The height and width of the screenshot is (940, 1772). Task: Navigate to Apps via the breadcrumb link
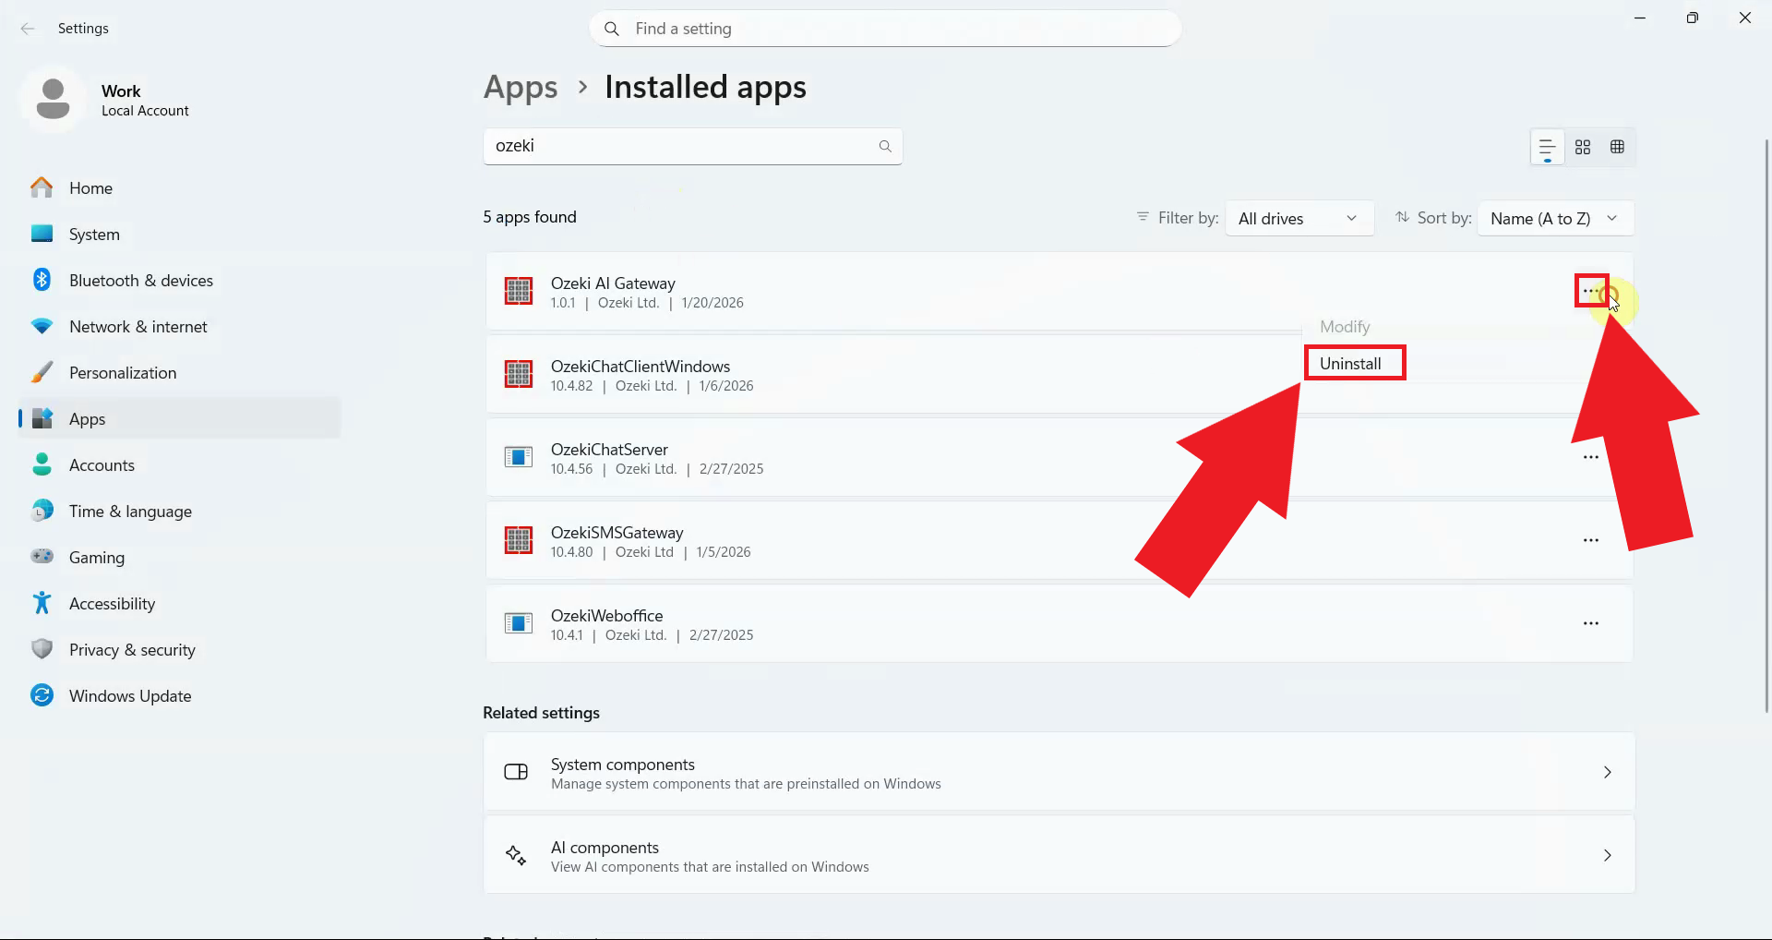click(x=520, y=87)
